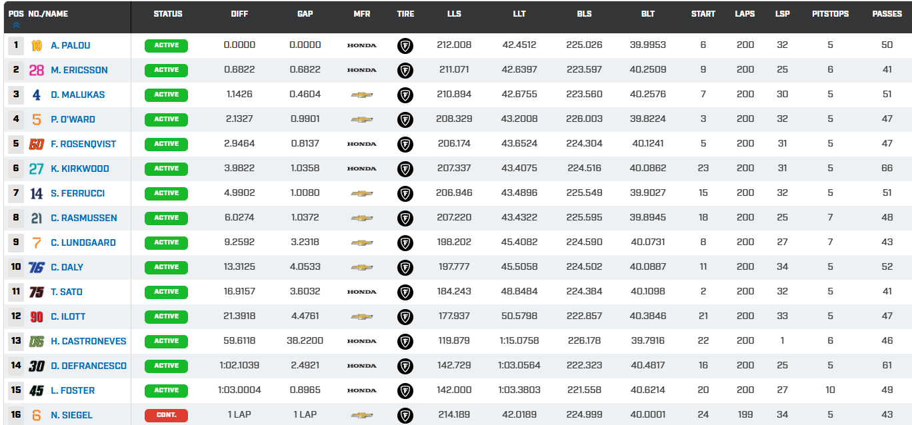The height and width of the screenshot is (425, 912).
Task: Click the Firestone tire icon in O'Ward's row
Action: coord(405,119)
